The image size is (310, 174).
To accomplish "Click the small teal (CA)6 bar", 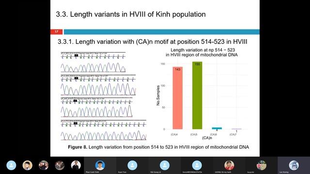I will click(217, 129).
